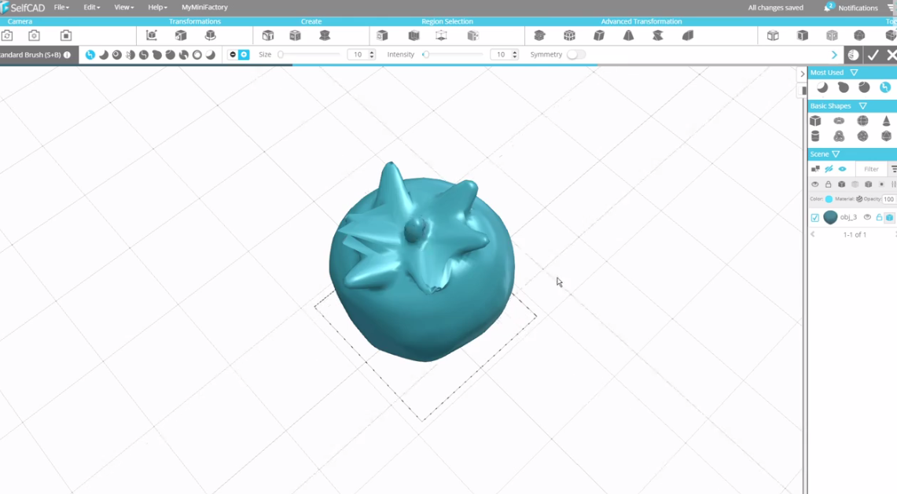Add a Torus from Basic Shapes
This screenshot has width=897, height=494.
[839, 121]
